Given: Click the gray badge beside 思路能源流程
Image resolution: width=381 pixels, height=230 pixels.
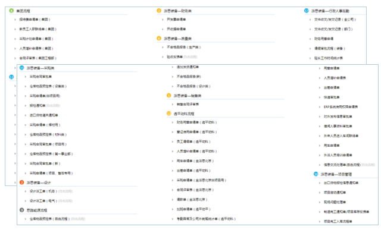Looking at the screenshot, I should click(x=21, y=210).
